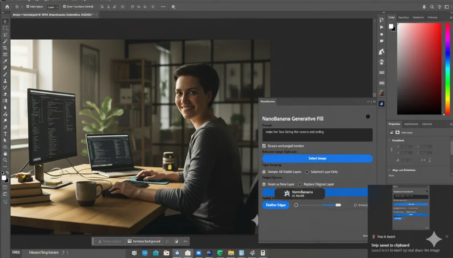Image resolution: width=453 pixels, height=258 pixels.
Task: Choose the Zoom magnifier tool
Action: point(5,160)
